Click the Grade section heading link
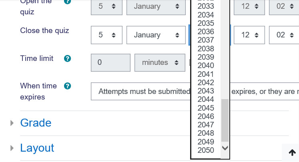299x162 pixels. coord(36,123)
